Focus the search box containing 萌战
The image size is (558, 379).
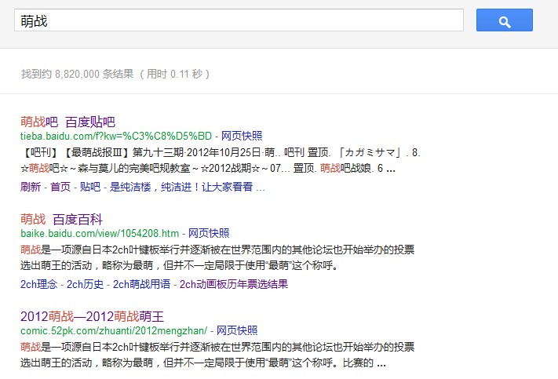239,20
